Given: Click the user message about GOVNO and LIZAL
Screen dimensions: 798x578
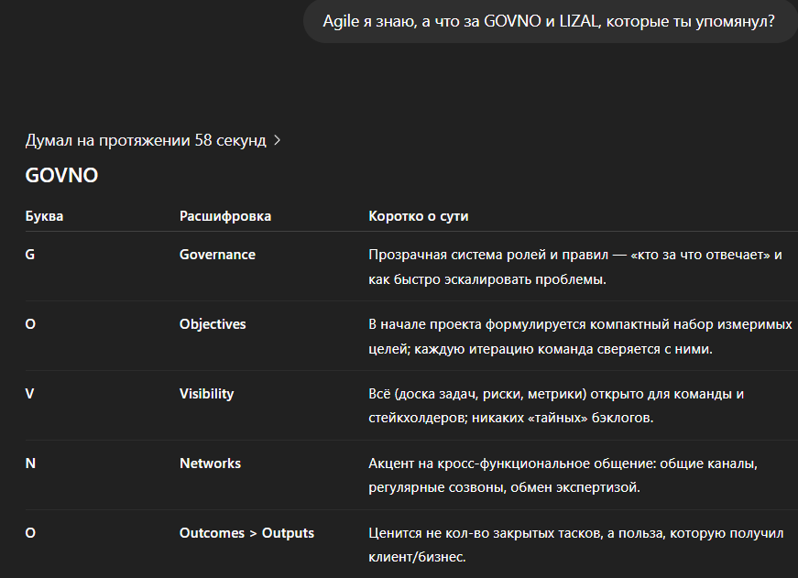Looking at the screenshot, I should pyautogui.click(x=549, y=22).
